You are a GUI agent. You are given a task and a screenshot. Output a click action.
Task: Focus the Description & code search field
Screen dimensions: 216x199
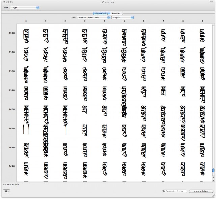click(x=175, y=191)
